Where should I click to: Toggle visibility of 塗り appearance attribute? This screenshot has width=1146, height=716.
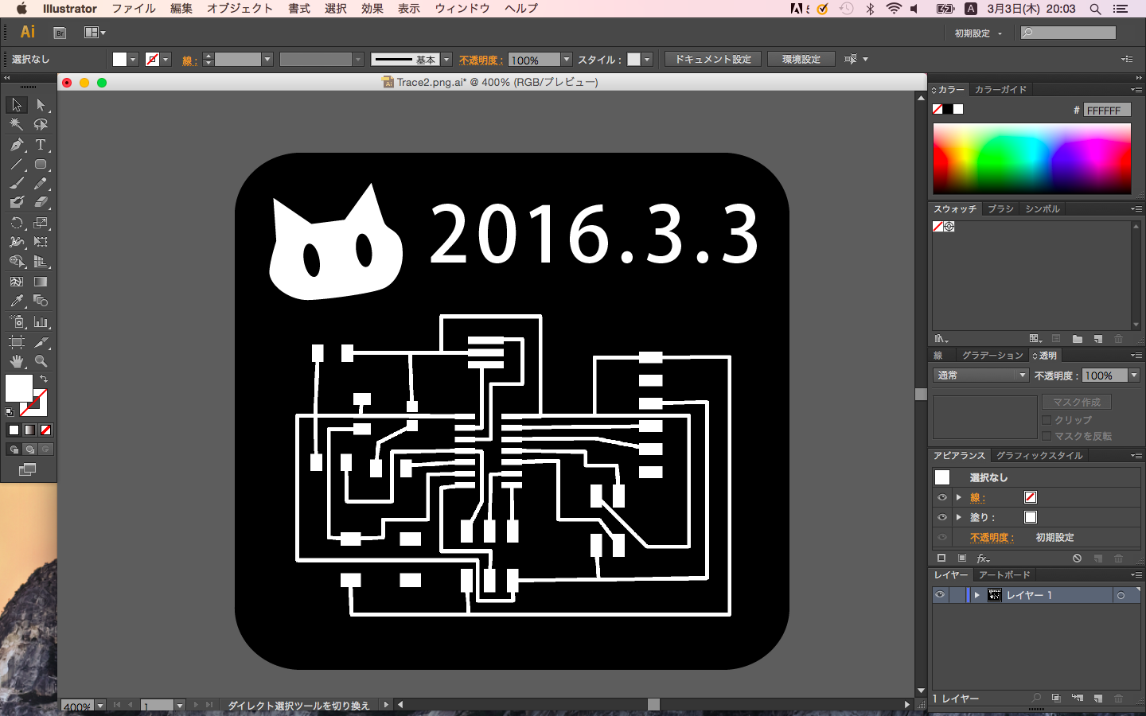coord(941,517)
